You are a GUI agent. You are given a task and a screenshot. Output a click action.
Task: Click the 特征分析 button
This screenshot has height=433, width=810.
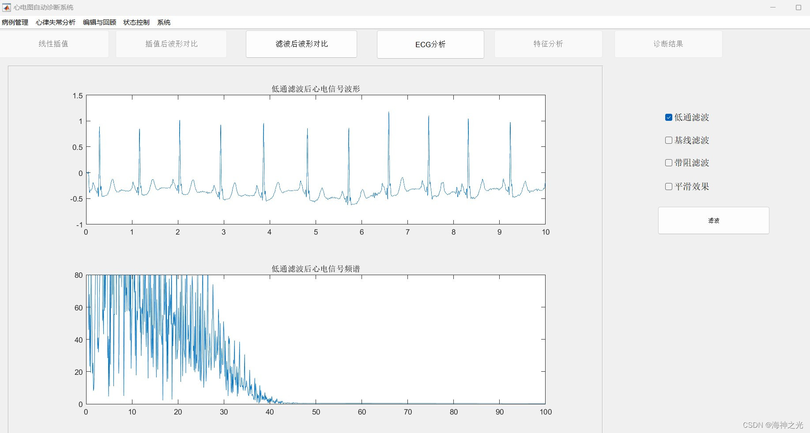tap(548, 44)
